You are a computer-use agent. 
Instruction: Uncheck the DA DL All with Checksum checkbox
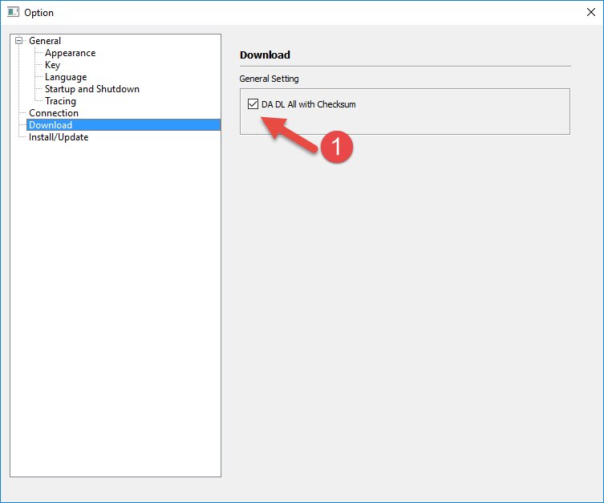pos(253,104)
